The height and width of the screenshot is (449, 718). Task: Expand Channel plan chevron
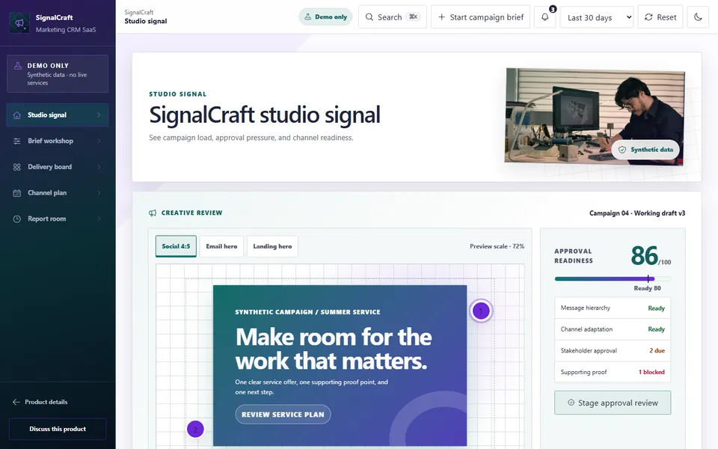[99, 193]
